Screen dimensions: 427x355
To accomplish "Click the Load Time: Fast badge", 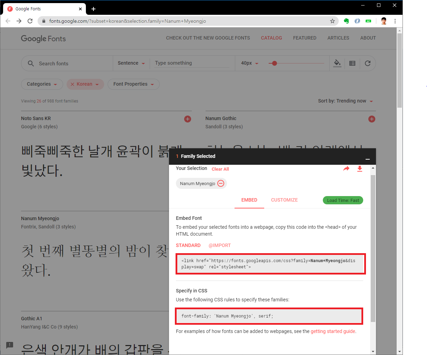I will [x=343, y=200].
